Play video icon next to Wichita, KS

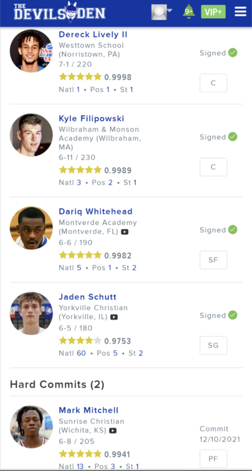112,431
